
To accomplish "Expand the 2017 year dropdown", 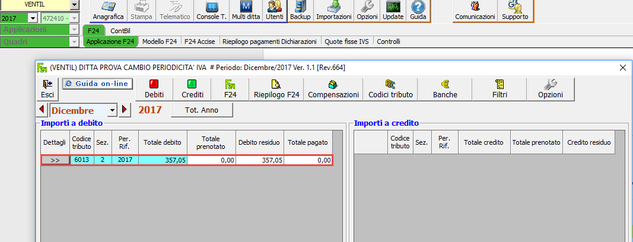I will click(33, 18).
